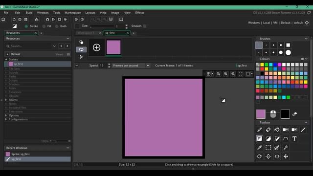313x176 pixels.
Task: Enable the Smooth checkbox
Action: click(145, 26)
